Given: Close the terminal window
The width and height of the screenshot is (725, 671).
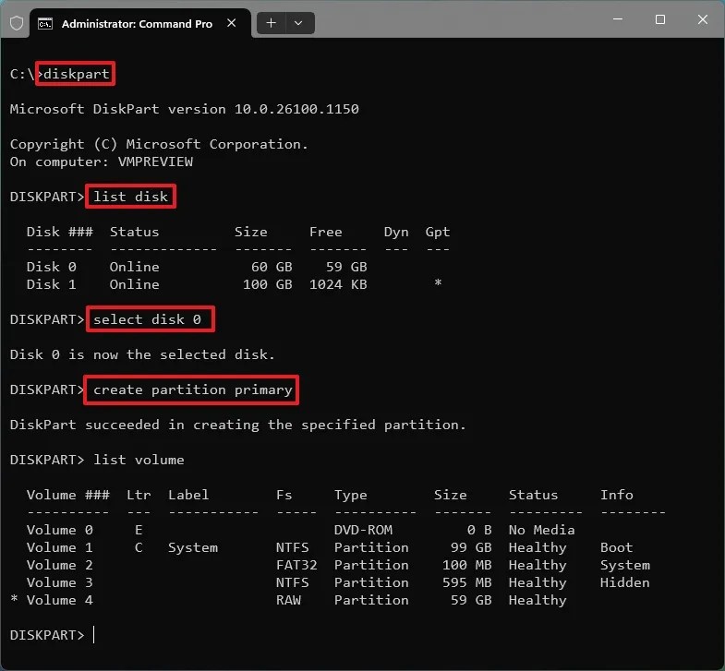Looking at the screenshot, I should [x=702, y=19].
